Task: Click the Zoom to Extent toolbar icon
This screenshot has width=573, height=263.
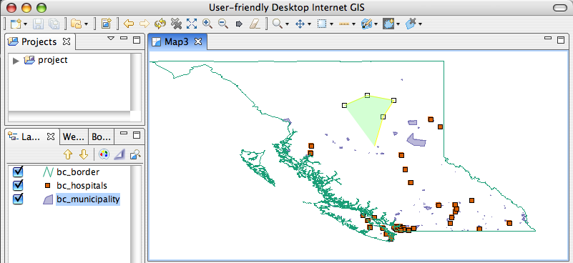Action: (192, 24)
